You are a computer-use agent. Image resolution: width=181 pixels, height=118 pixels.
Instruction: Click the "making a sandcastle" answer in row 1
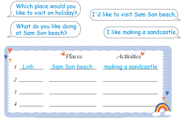click(x=131, y=67)
